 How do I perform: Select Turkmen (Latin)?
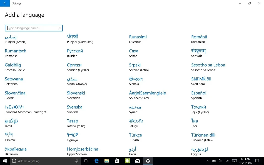(203, 137)
